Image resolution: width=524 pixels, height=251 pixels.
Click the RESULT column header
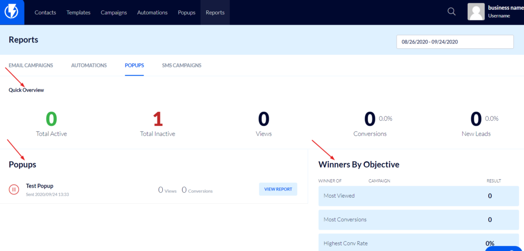494,181
